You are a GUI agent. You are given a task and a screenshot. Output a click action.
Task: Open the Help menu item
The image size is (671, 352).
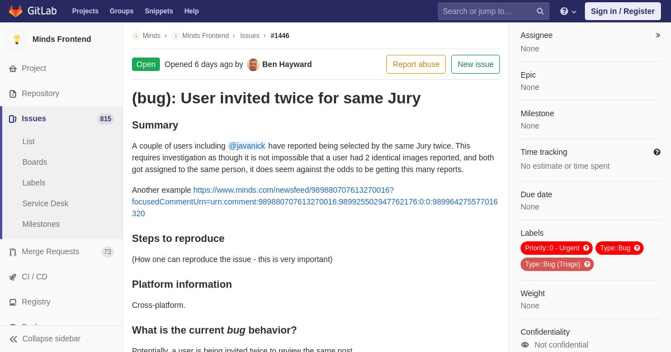[192, 11]
